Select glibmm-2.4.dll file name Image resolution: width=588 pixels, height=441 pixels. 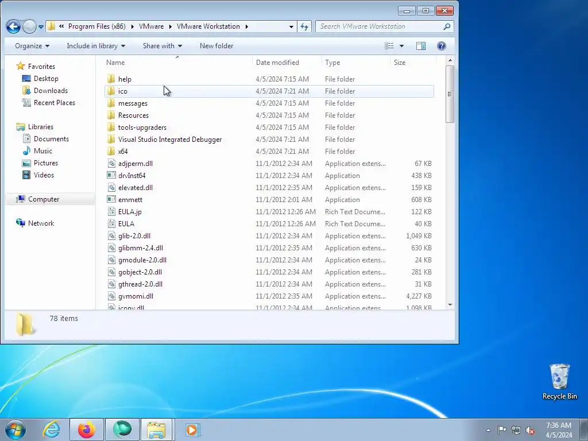pos(141,248)
